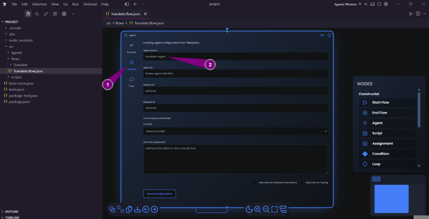Image resolution: width=429 pixels, height=219 pixels.
Task: Click the agent node options sliders icon
Action: [x=322, y=35]
